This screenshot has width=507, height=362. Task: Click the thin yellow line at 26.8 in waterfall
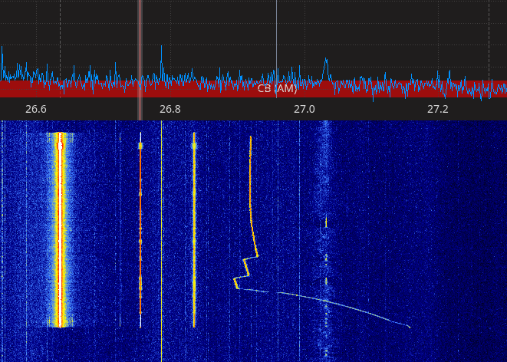point(162,230)
